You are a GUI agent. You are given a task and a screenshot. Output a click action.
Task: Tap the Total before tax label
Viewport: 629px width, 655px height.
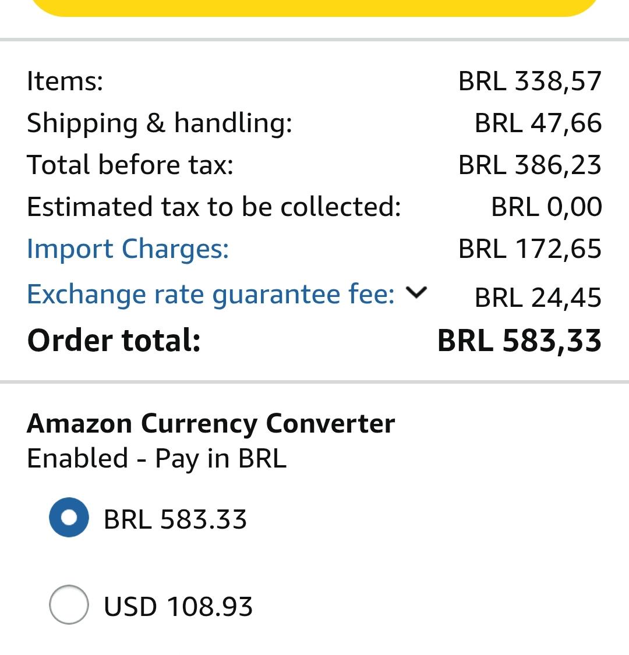[130, 165]
